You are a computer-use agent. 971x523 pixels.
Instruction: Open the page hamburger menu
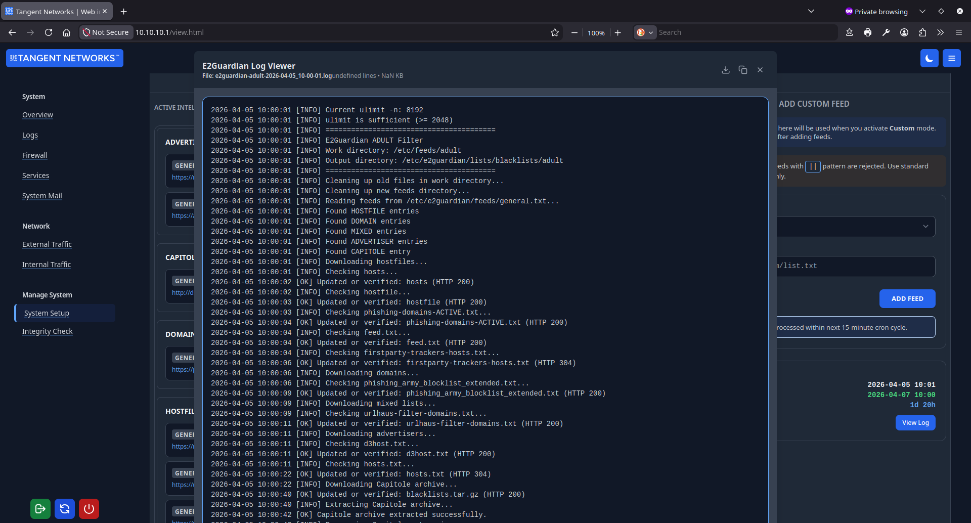tap(951, 58)
